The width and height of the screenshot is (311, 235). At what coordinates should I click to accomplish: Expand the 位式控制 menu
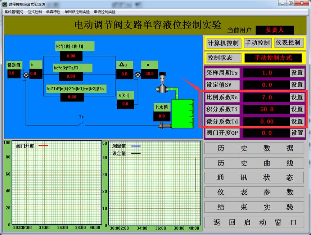click(35, 12)
